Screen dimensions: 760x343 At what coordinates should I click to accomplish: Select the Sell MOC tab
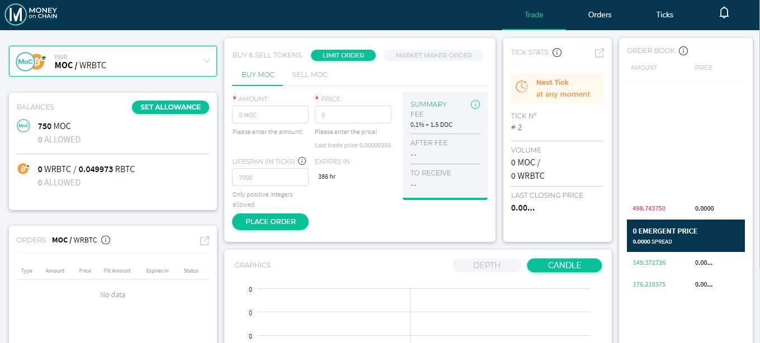[x=310, y=75]
